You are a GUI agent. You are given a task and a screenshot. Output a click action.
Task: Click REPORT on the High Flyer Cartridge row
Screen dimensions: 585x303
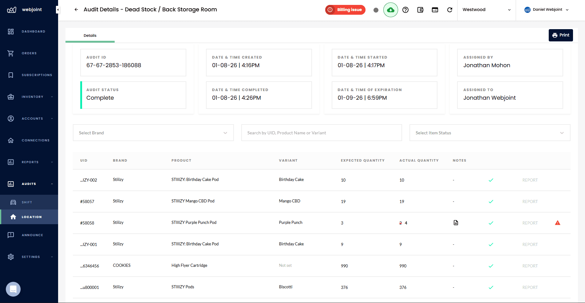pyautogui.click(x=530, y=266)
